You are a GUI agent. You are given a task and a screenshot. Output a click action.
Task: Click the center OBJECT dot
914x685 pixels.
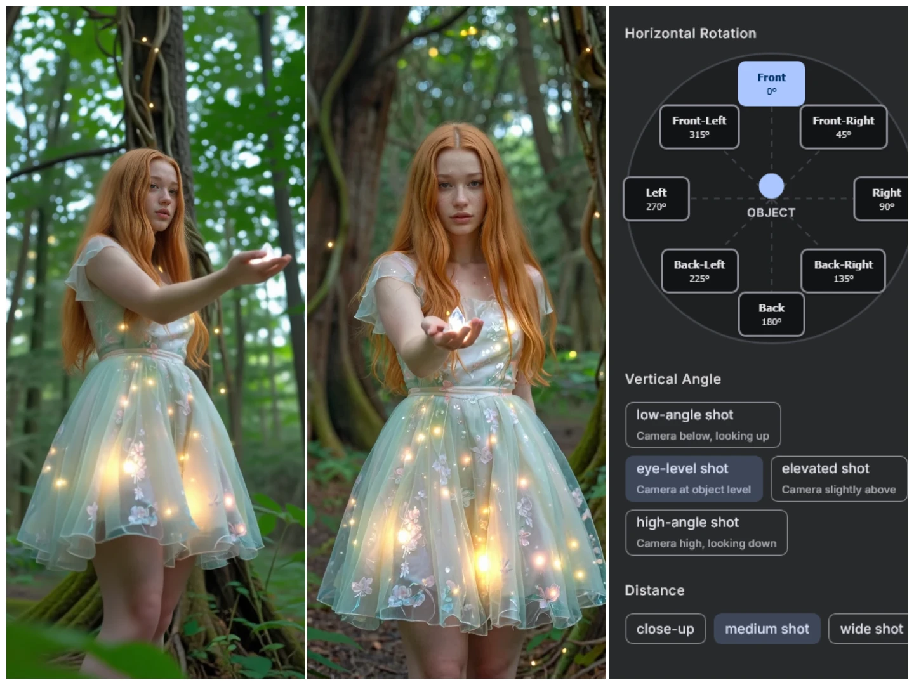pos(771,186)
